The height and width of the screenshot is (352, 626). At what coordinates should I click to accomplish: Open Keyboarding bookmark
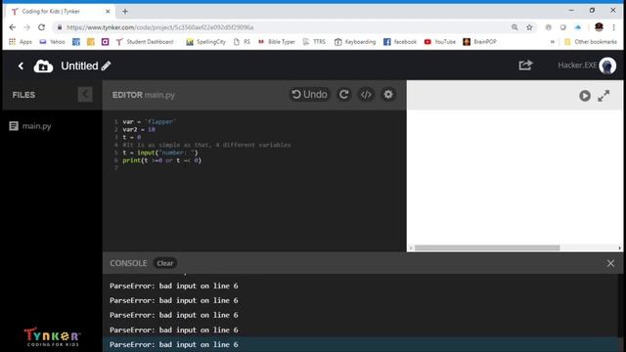coord(355,41)
